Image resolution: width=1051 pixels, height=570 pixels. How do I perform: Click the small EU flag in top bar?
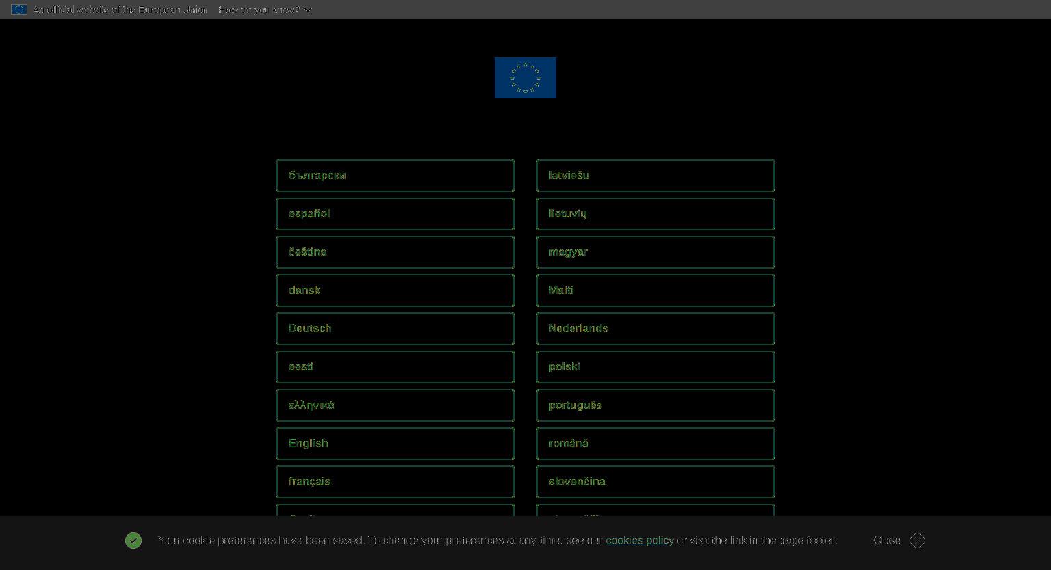pyautogui.click(x=19, y=10)
